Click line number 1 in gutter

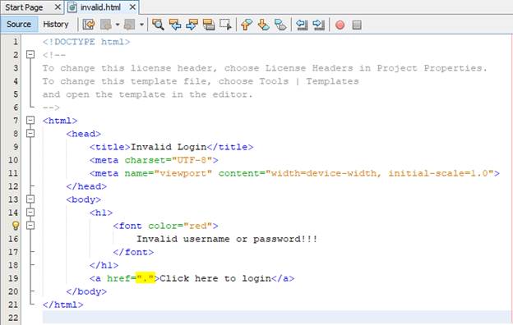[x=16, y=42]
